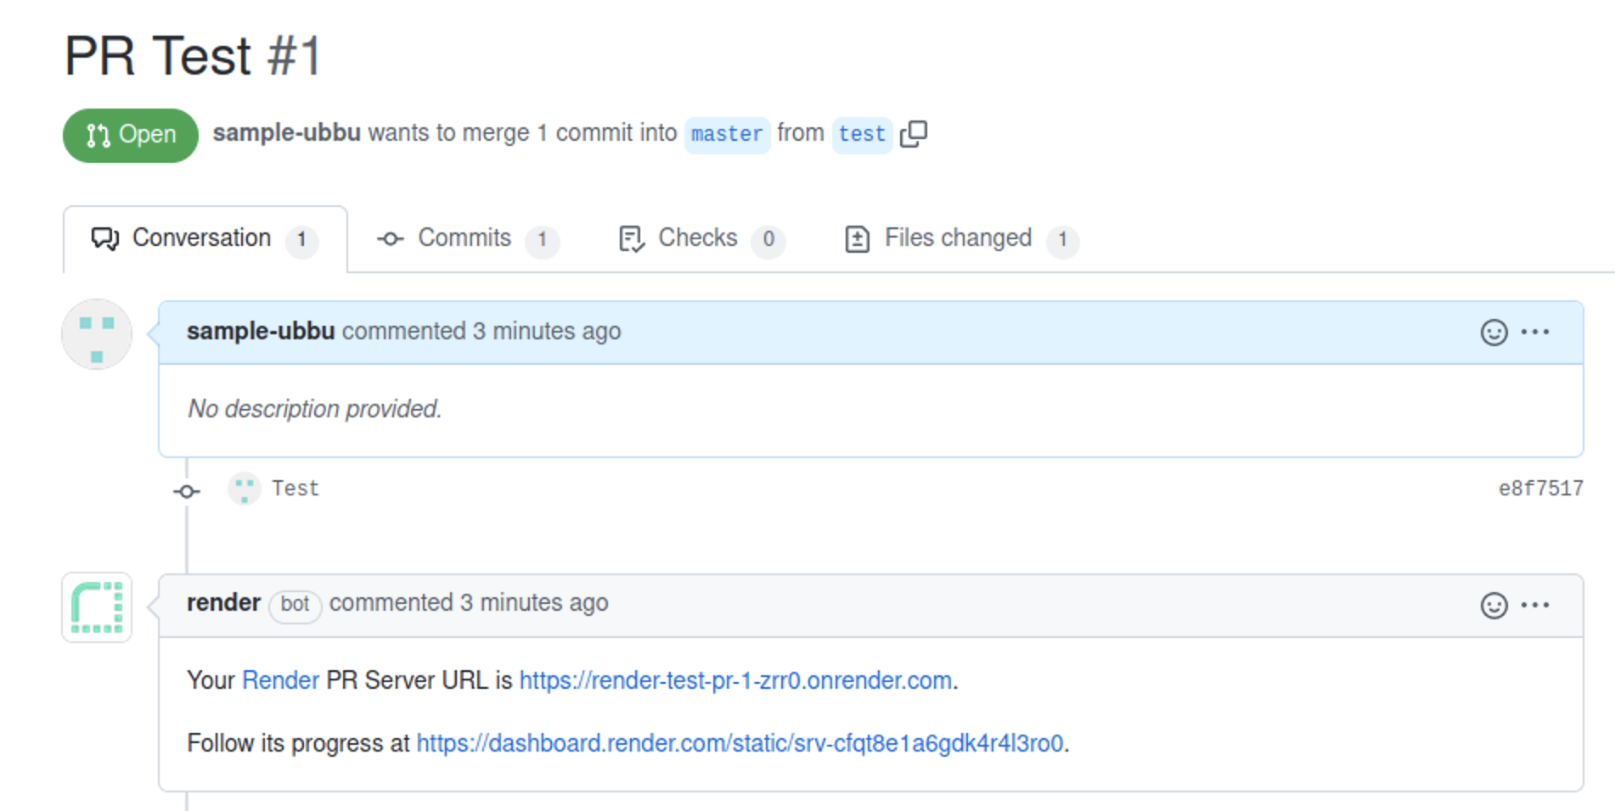Click small avatar next to Test commit
1615x811 pixels.
coord(245,489)
